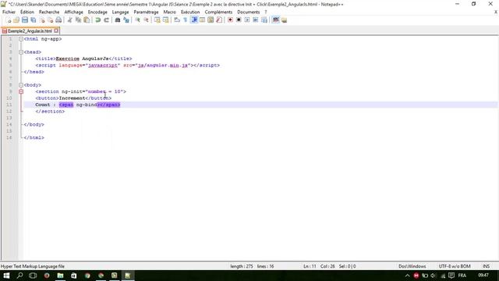This screenshot has height=281, width=499.
Task: Open the Windows Start menu
Action: pyautogui.click(x=6, y=276)
